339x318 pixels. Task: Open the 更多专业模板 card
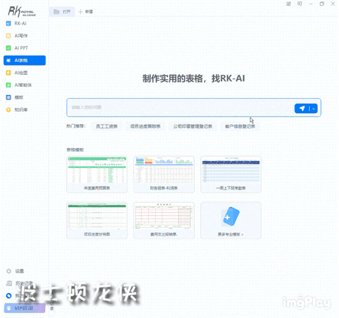(231, 220)
